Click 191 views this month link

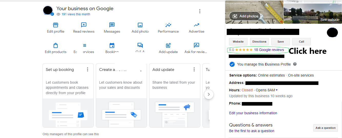tap(76, 14)
